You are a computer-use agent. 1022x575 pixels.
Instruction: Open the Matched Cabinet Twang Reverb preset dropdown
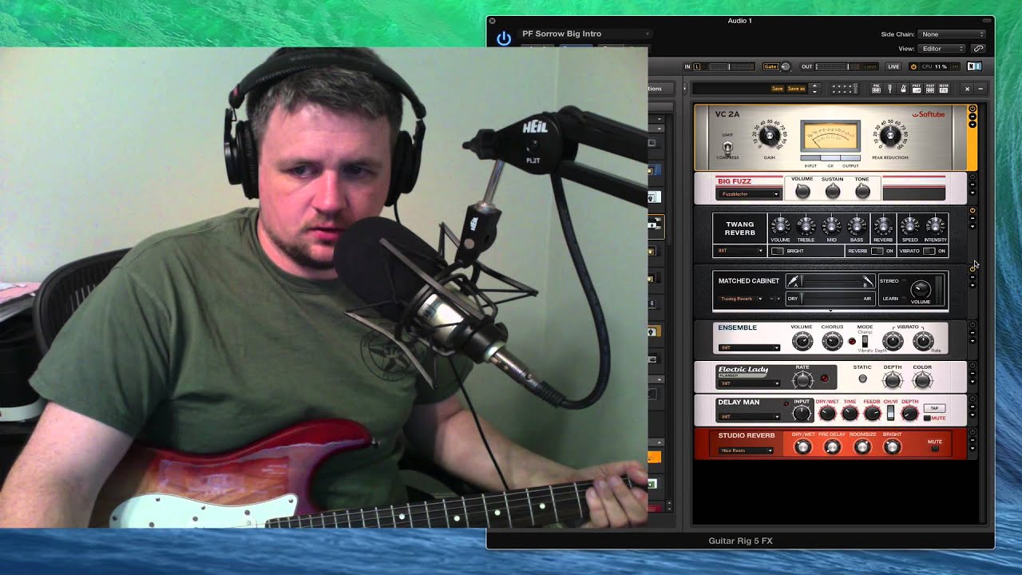(x=741, y=299)
